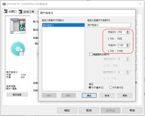
Task: Switch to the 主窗口 tab
Action: [10, 11]
